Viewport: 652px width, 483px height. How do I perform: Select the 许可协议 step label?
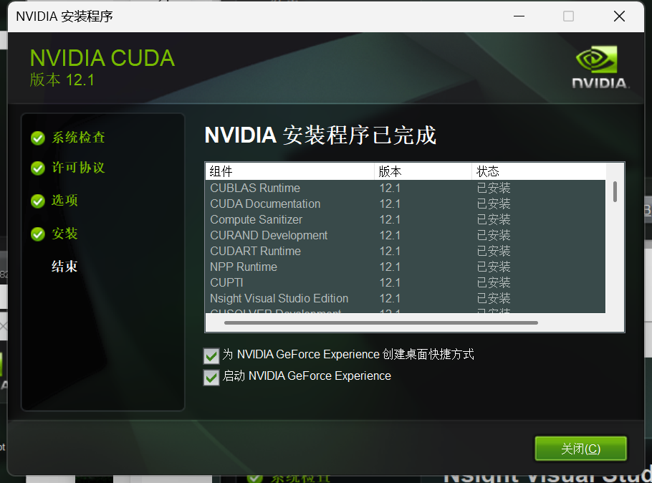point(78,168)
